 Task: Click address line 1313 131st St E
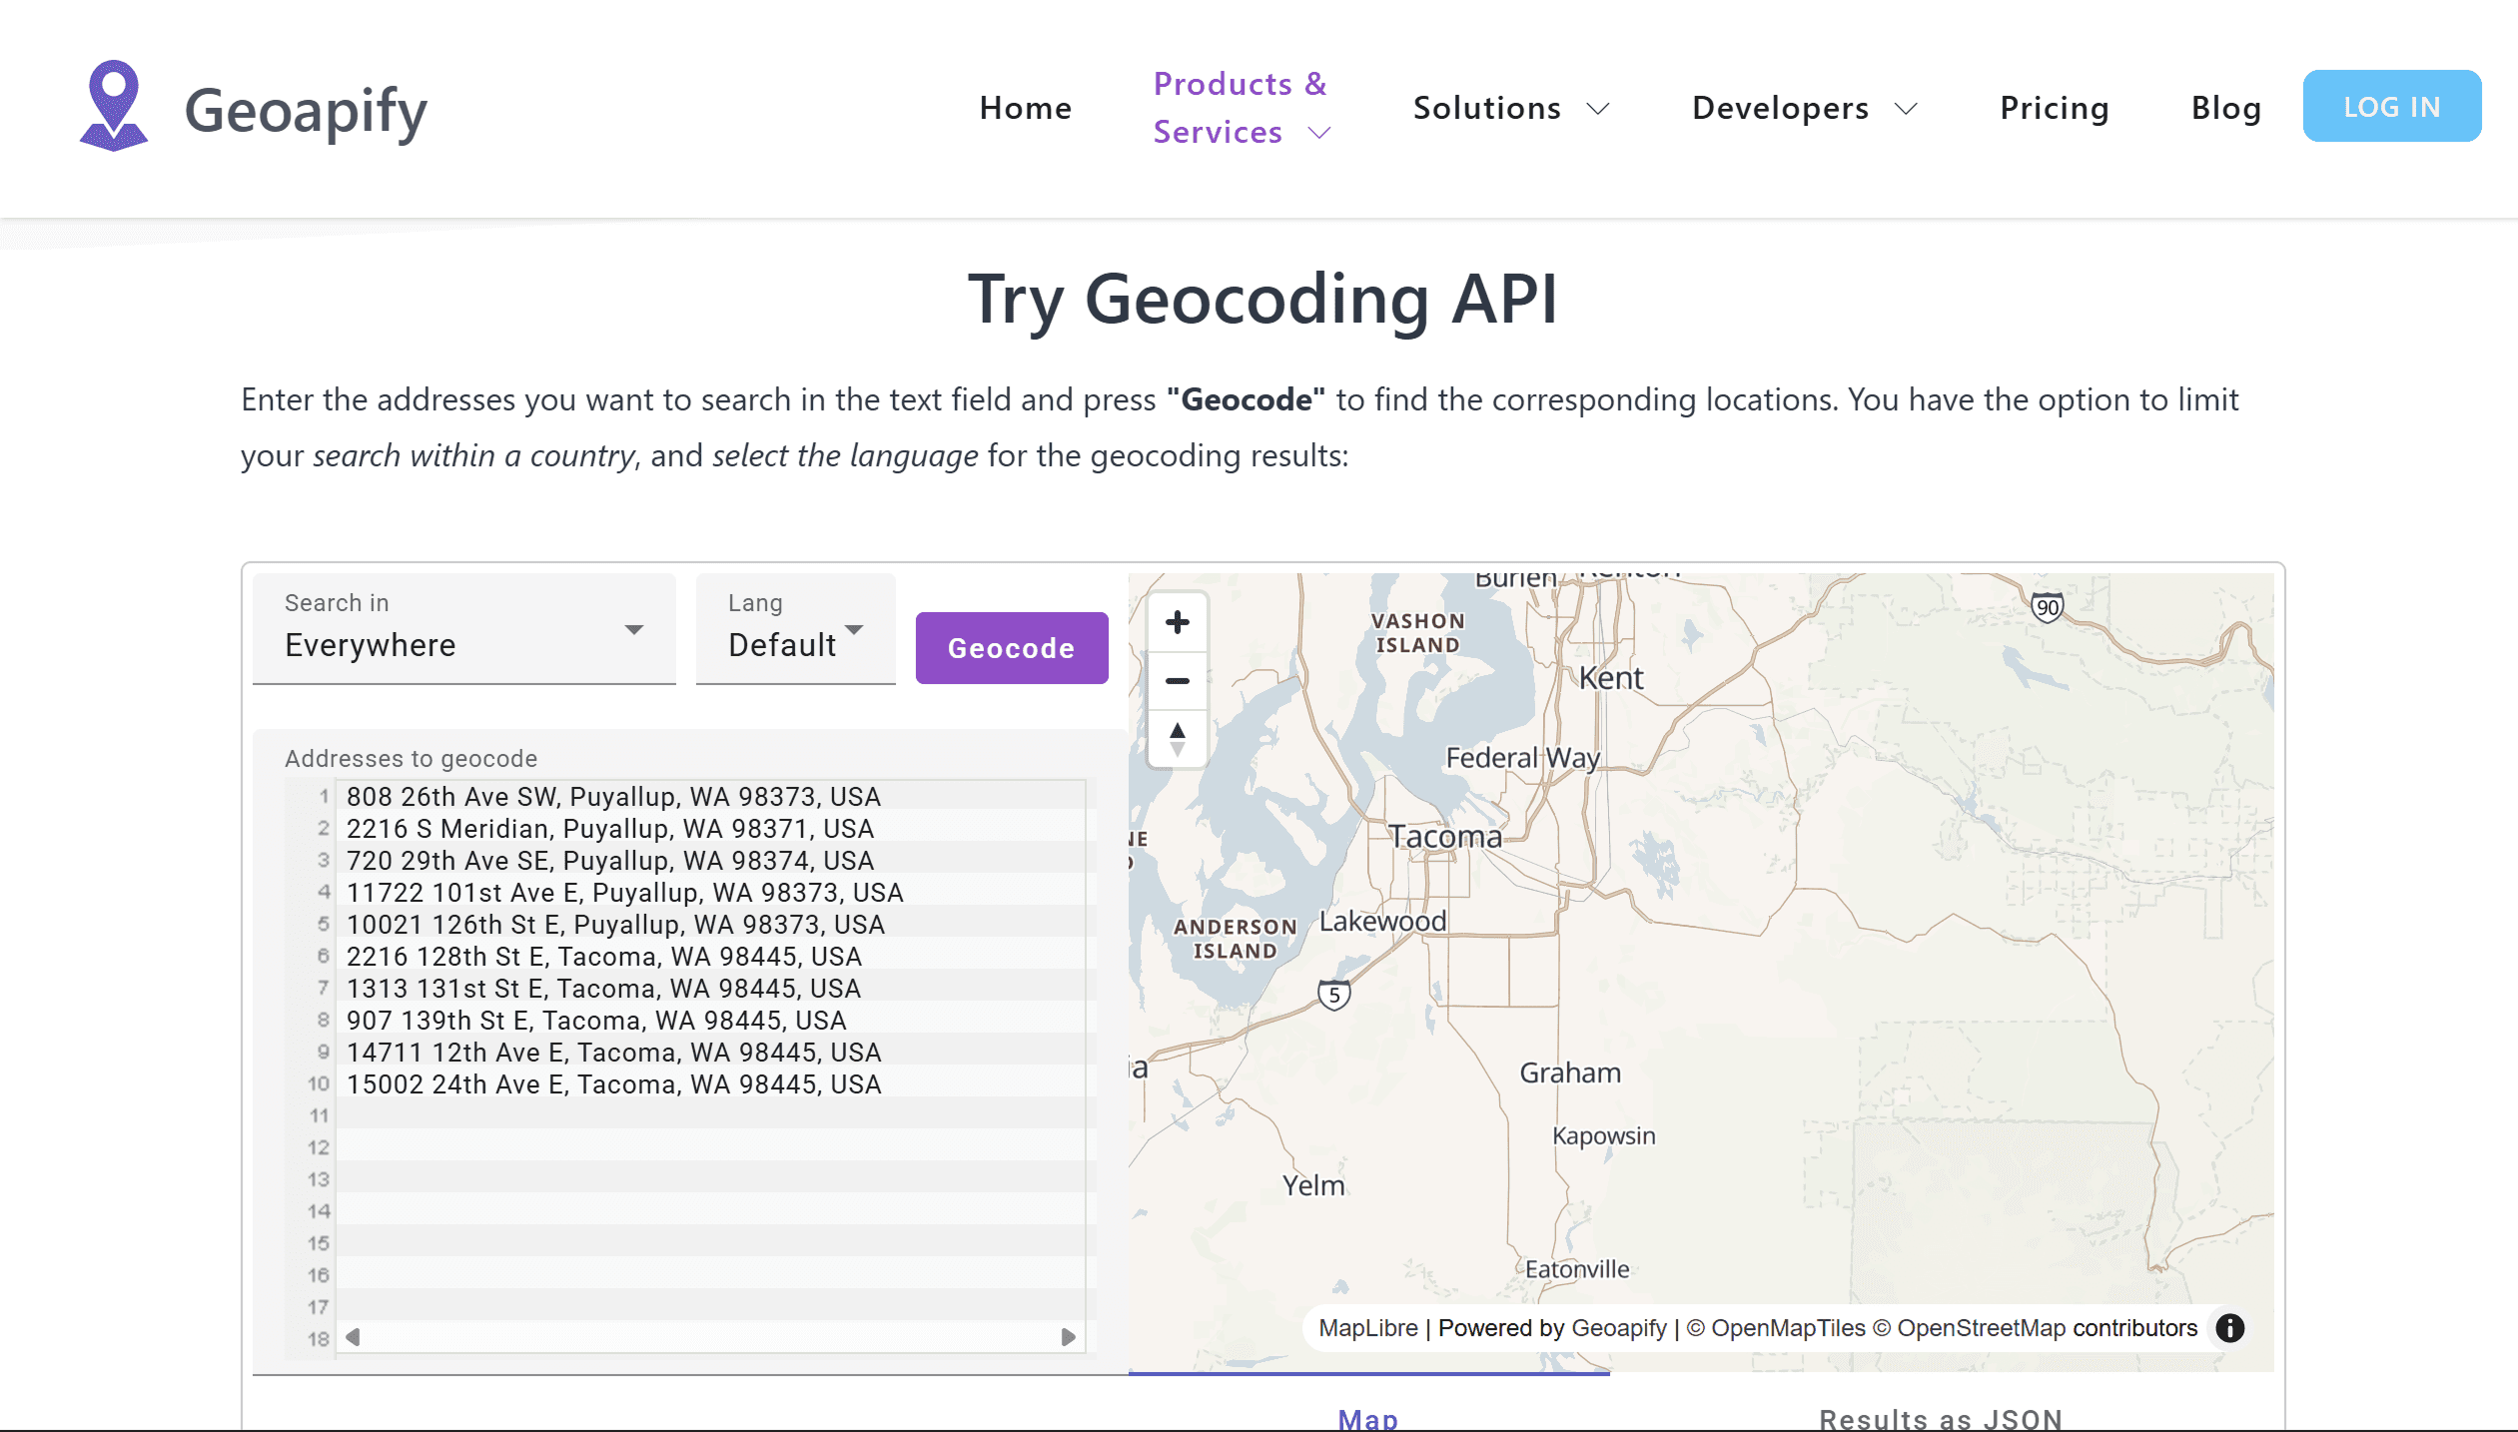(x=603, y=989)
